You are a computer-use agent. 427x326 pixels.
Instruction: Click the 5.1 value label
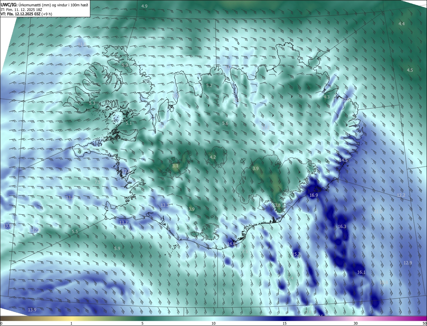tap(129, 123)
